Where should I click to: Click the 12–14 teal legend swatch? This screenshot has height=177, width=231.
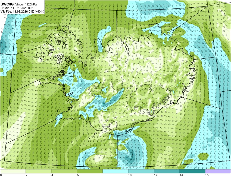(x=167, y=171)
